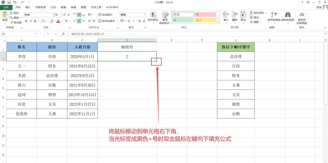Image resolution: width=328 pixels, height=163 pixels.
Task: Click Save to Baidu Netdisk (保存到百度网盘)
Action: [302, 18]
